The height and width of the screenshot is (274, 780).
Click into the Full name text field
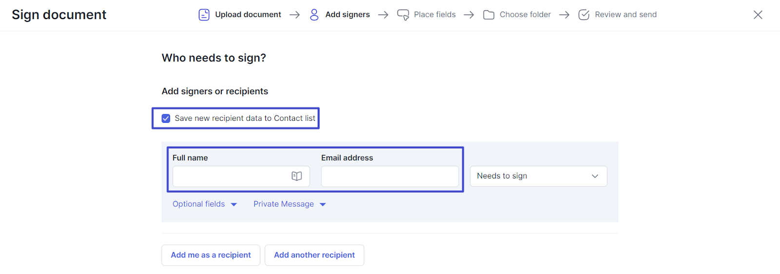pyautogui.click(x=229, y=176)
